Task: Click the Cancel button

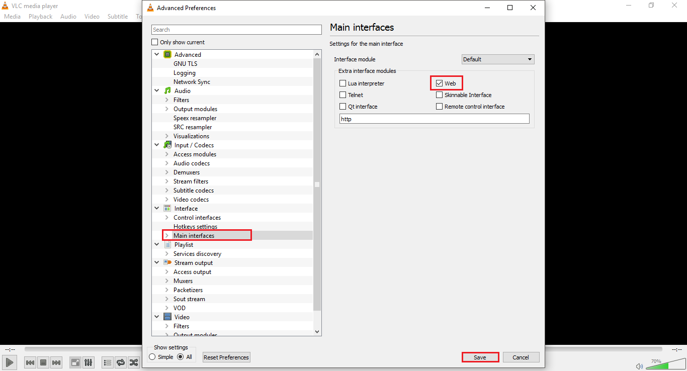Action: [x=521, y=357]
